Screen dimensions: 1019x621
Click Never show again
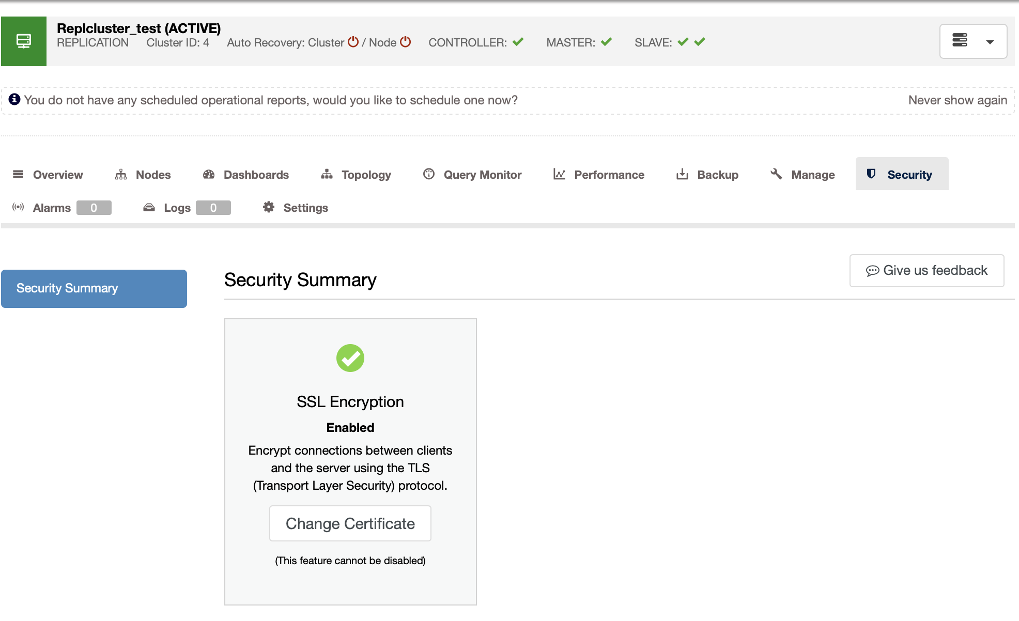pyautogui.click(x=958, y=100)
